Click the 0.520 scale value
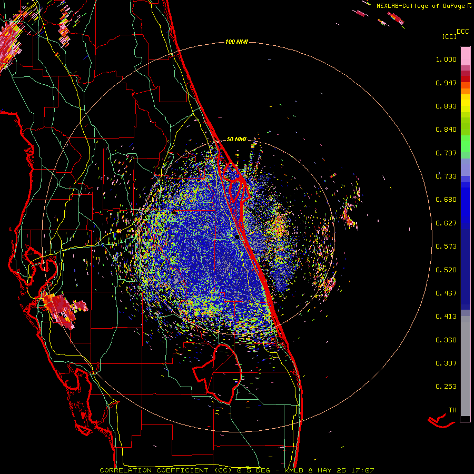This screenshot has height=474, width=474. click(446, 270)
